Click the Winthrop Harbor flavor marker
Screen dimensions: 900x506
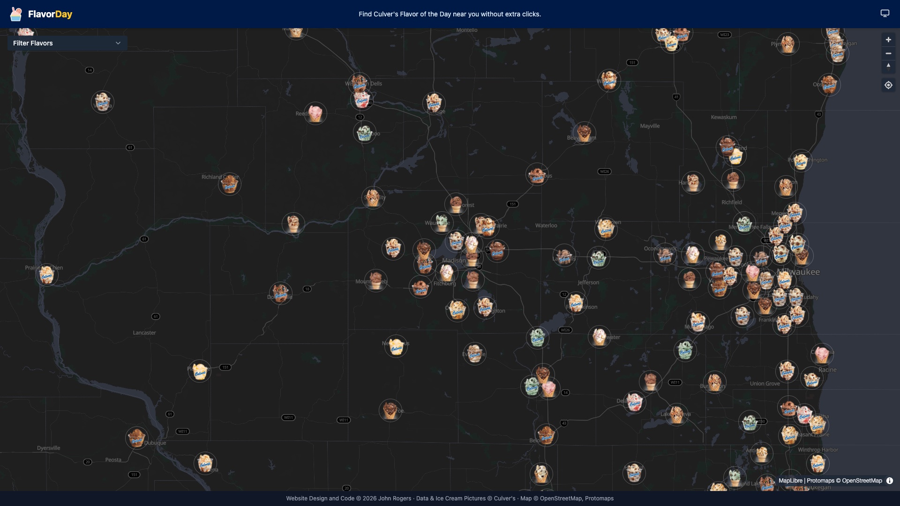[x=818, y=464]
